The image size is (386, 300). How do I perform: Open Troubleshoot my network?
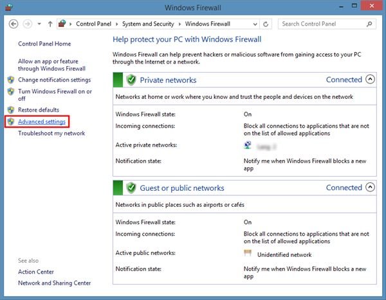(51, 133)
